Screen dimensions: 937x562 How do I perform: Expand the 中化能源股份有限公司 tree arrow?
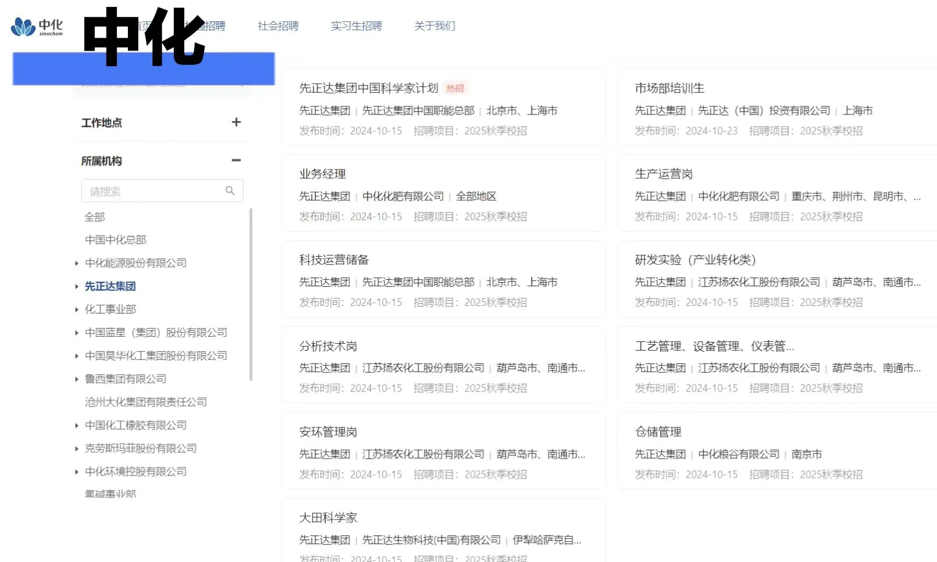tap(77, 262)
